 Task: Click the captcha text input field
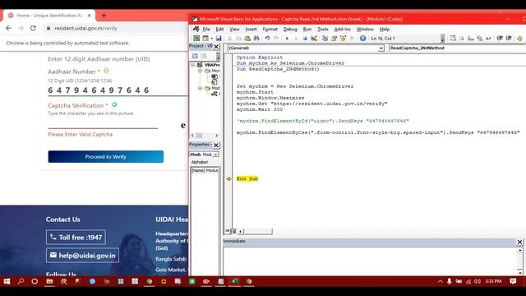[x=103, y=123]
